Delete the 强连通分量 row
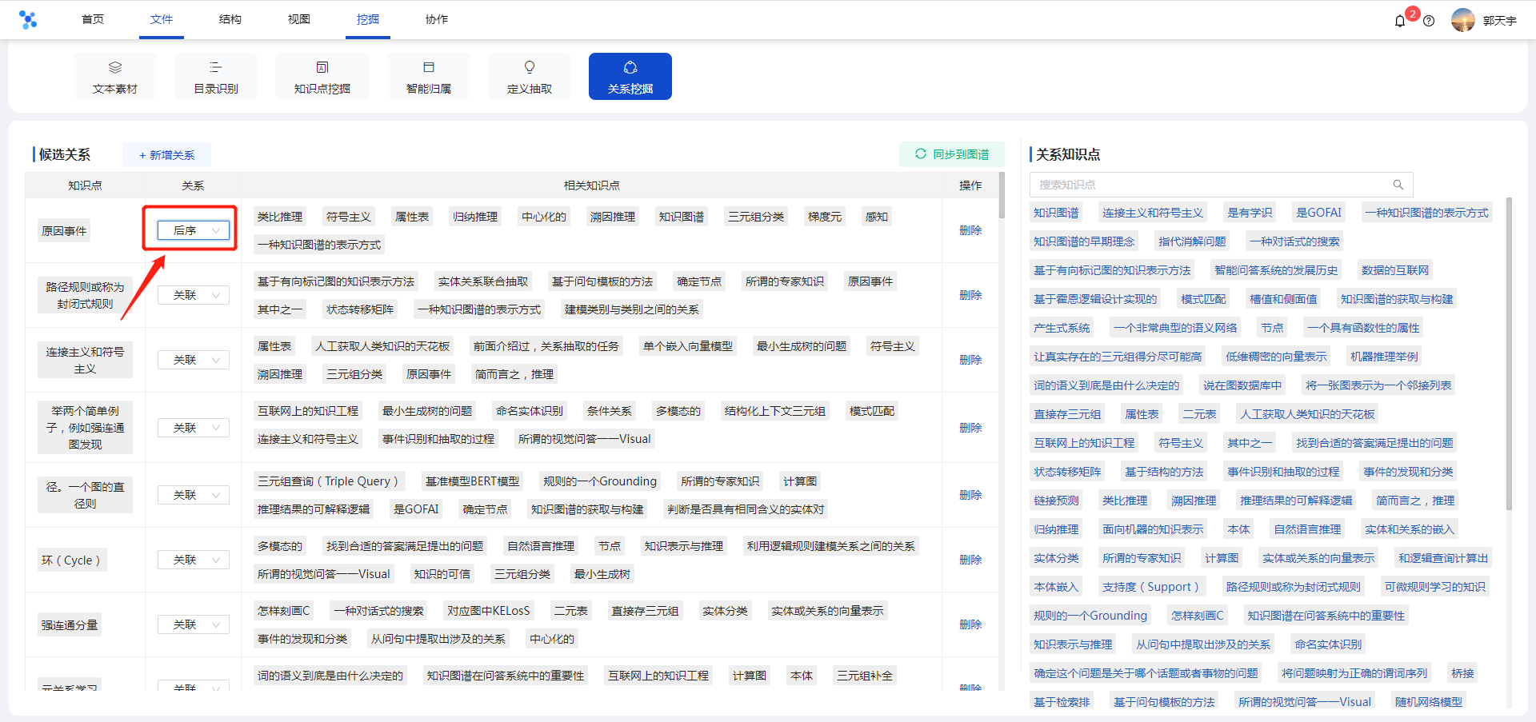This screenshot has height=722, width=1536. (970, 624)
